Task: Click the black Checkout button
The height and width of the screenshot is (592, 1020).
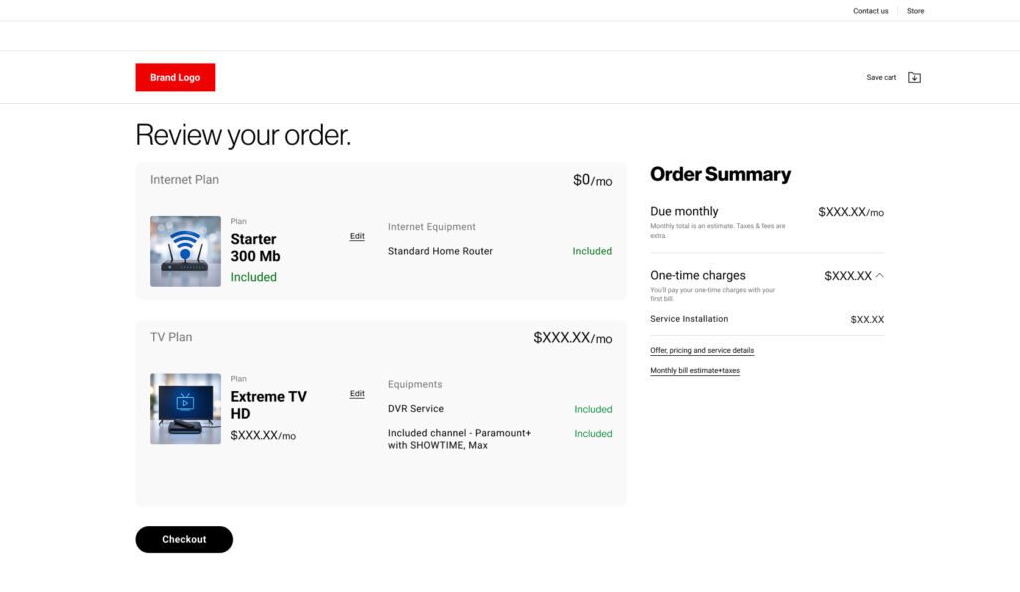Action: point(184,540)
